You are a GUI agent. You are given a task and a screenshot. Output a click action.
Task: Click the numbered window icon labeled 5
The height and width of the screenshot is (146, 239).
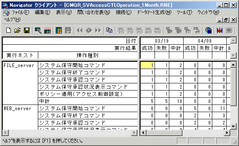click(158, 30)
